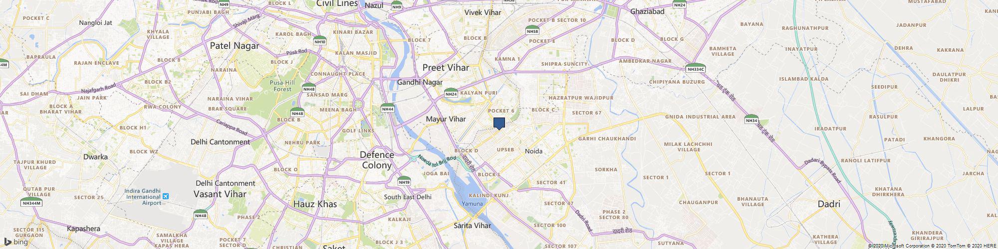Click the NH34 highway shield
This screenshot has height=249, width=998.
point(751,120)
